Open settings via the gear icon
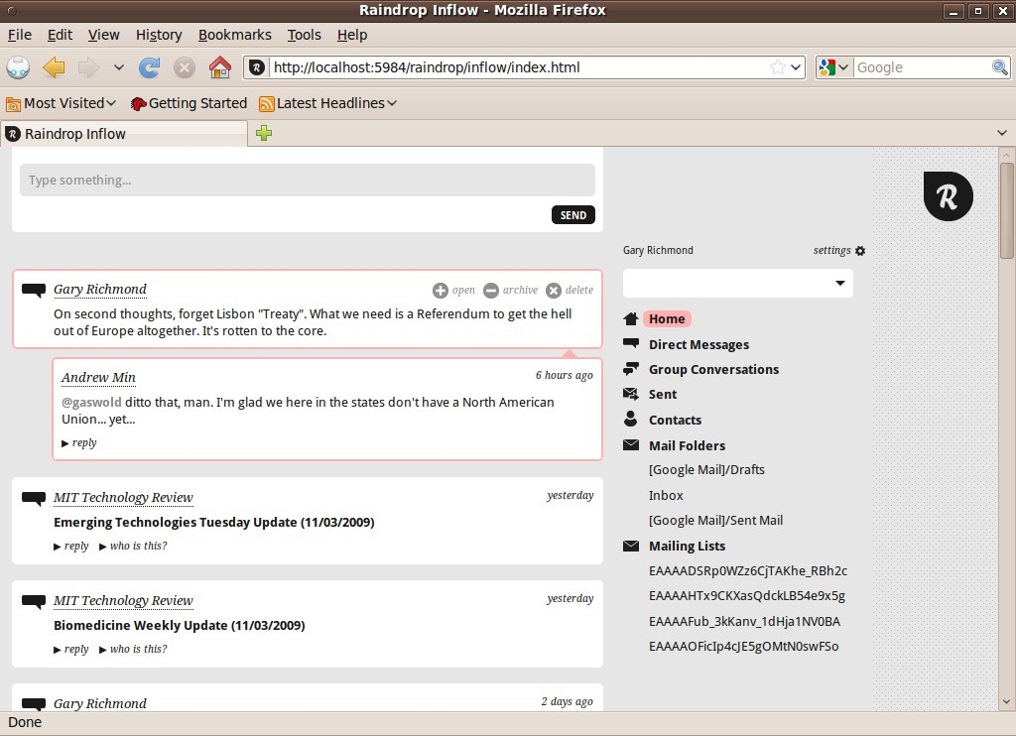Image resolution: width=1016 pixels, height=736 pixels. [860, 251]
